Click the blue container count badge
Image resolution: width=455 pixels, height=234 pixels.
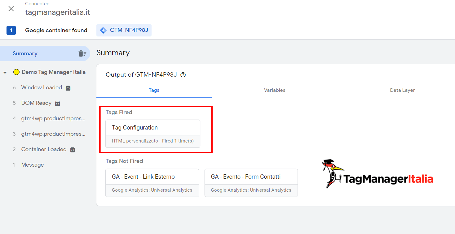click(x=11, y=30)
